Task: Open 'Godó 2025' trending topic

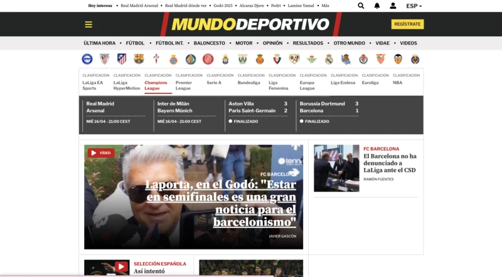Action: (x=223, y=6)
